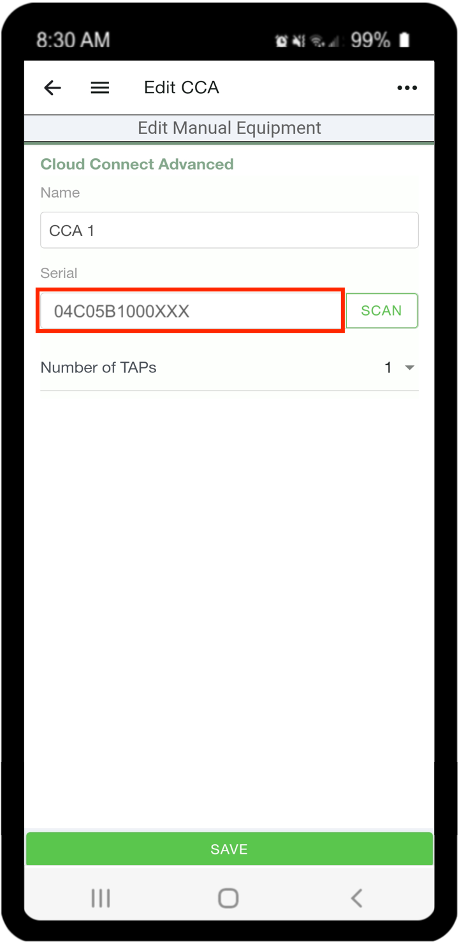Tap the Edit Manual Equipment header bar
Viewport: 459px width, 943px height.
tap(229, 128)
